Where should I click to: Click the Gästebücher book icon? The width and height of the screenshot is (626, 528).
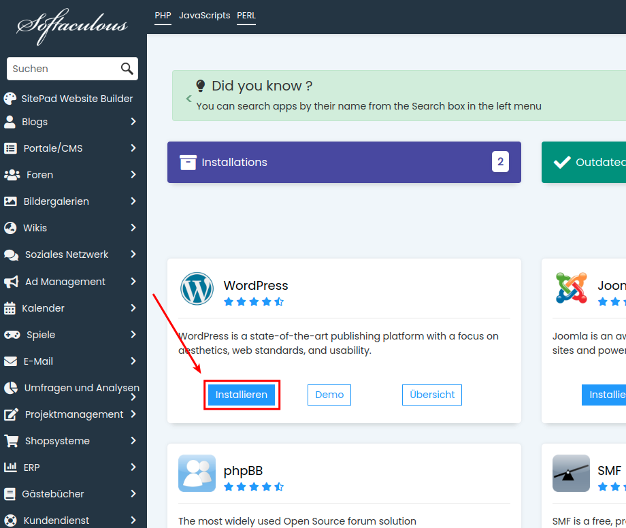click(10, 494)
